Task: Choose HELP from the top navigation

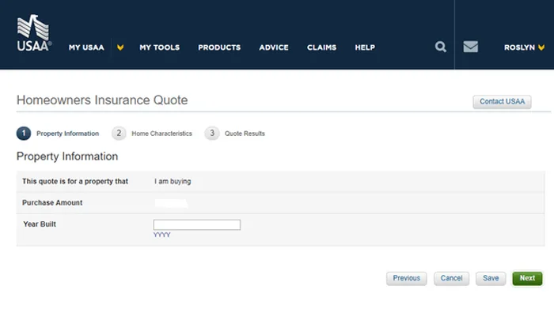Action: click(x=365, y=47)
